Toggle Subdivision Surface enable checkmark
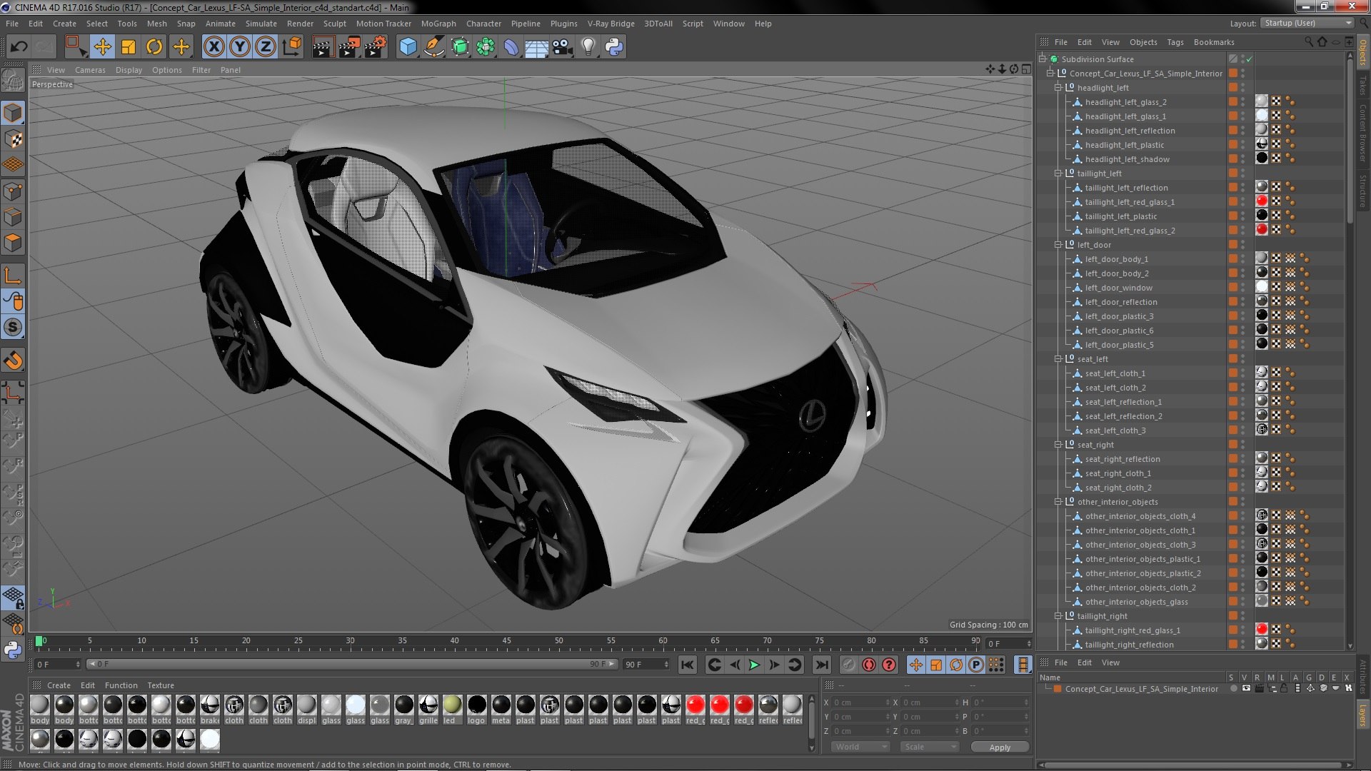 1250,59
